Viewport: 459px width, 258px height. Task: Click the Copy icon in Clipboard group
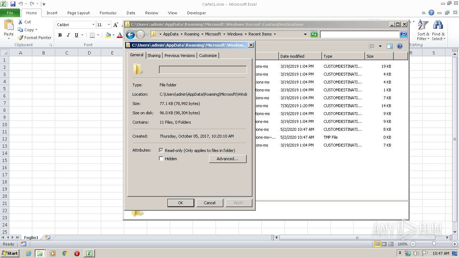(x=20, y=30)
